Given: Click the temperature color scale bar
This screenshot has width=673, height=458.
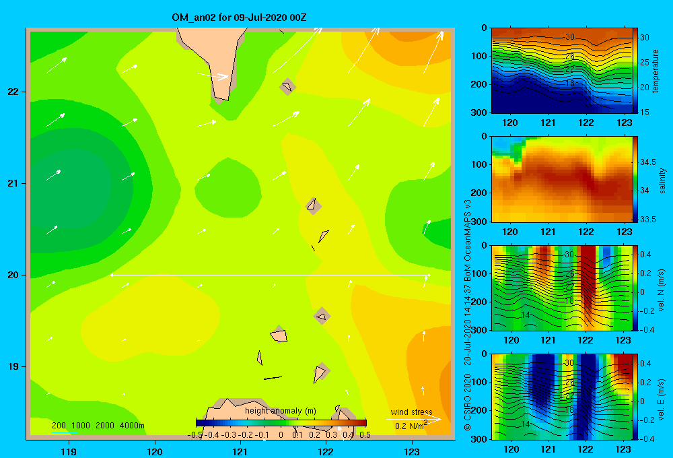Looking at the screenshot, I should pos(635,71).
